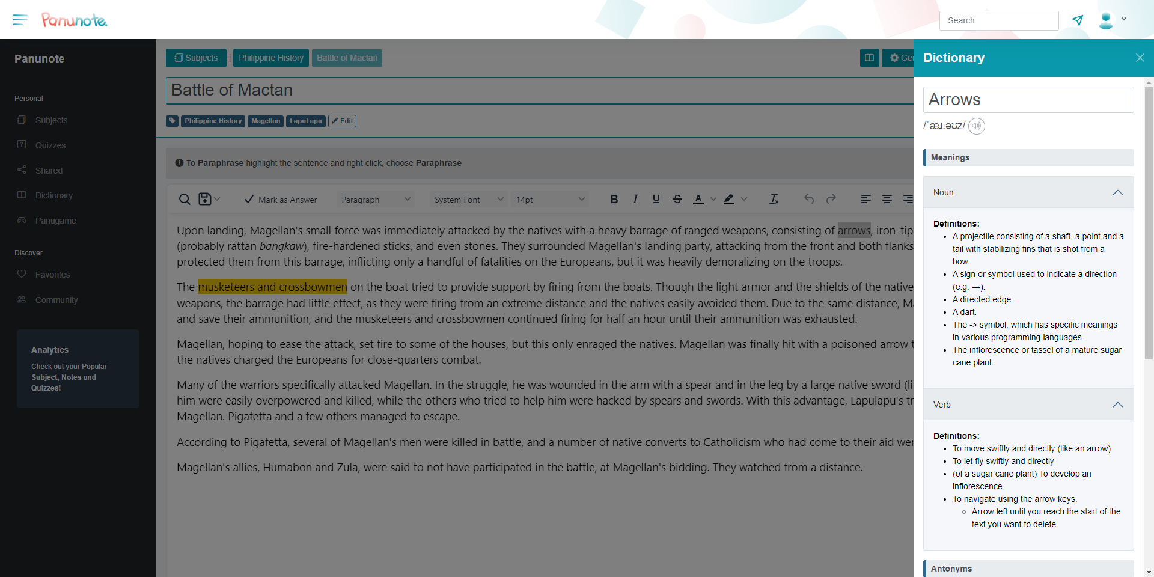Click the Dictionary panel scrollbar
The width and height of the screenshot is (1154, 577).
(x=1149, y=222)
